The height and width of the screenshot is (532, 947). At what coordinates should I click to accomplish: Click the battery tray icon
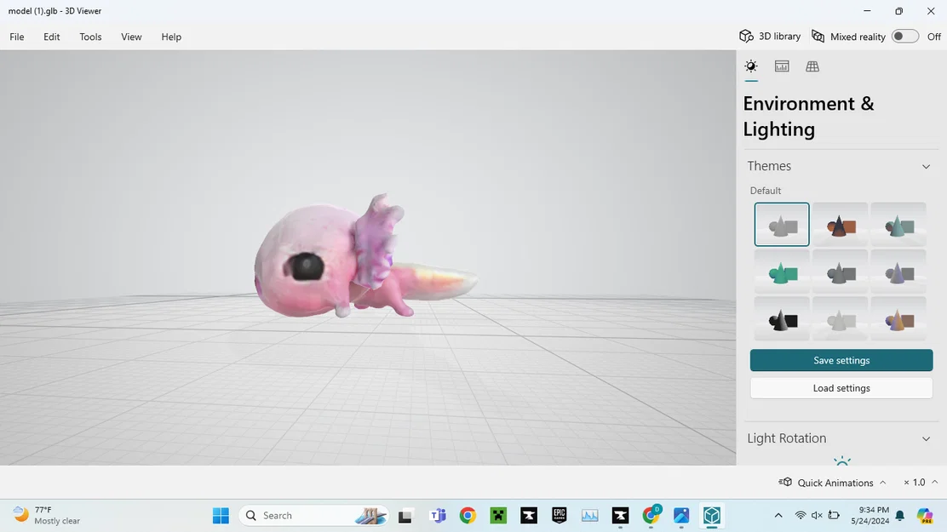click(834, 516)
